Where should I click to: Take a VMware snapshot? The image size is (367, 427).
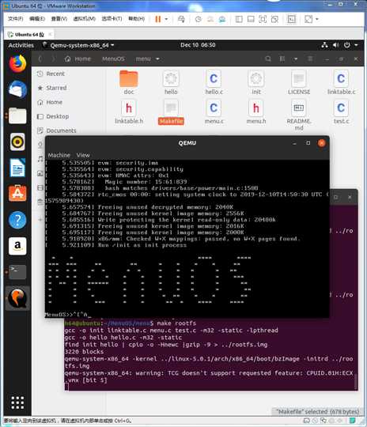pyautogui.click(x=198, y=19)
